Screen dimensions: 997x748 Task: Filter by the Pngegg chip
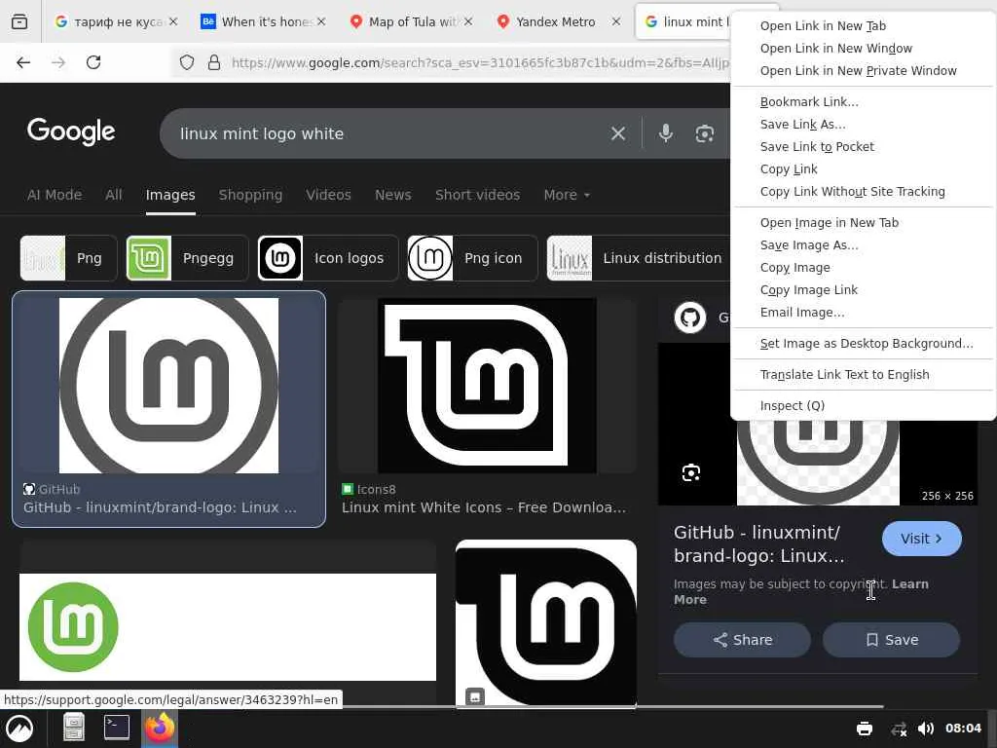click(x=187, y=258)
